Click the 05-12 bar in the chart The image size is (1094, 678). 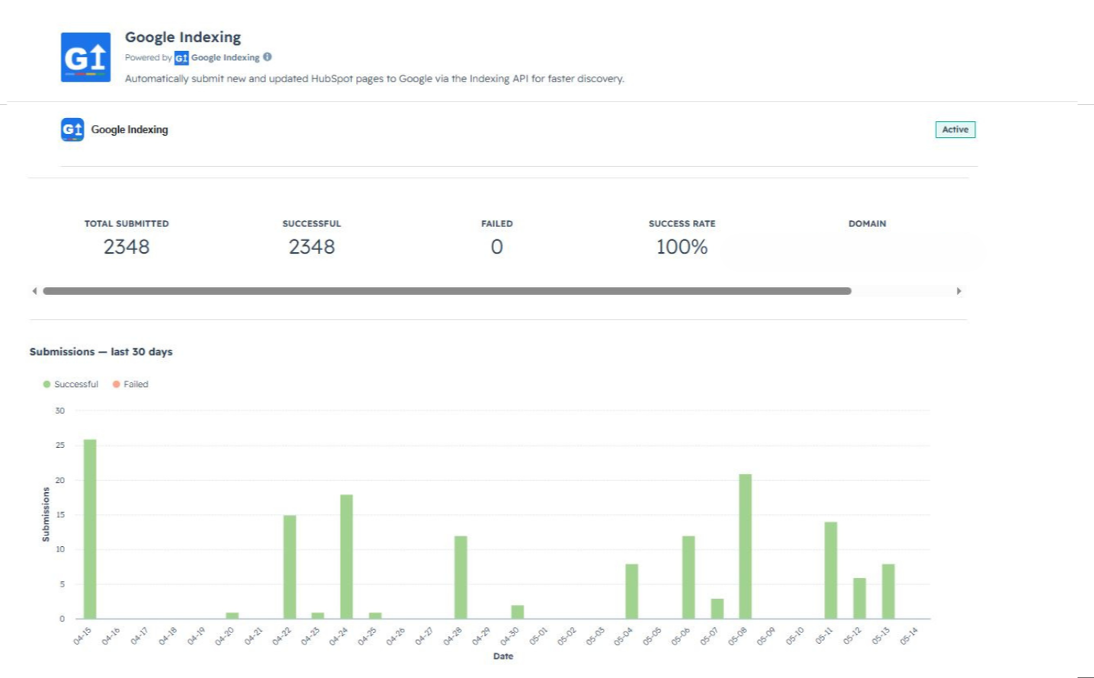(x=859, y=598)
